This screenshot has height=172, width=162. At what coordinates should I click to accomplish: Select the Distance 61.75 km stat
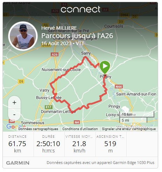[17, 144]
